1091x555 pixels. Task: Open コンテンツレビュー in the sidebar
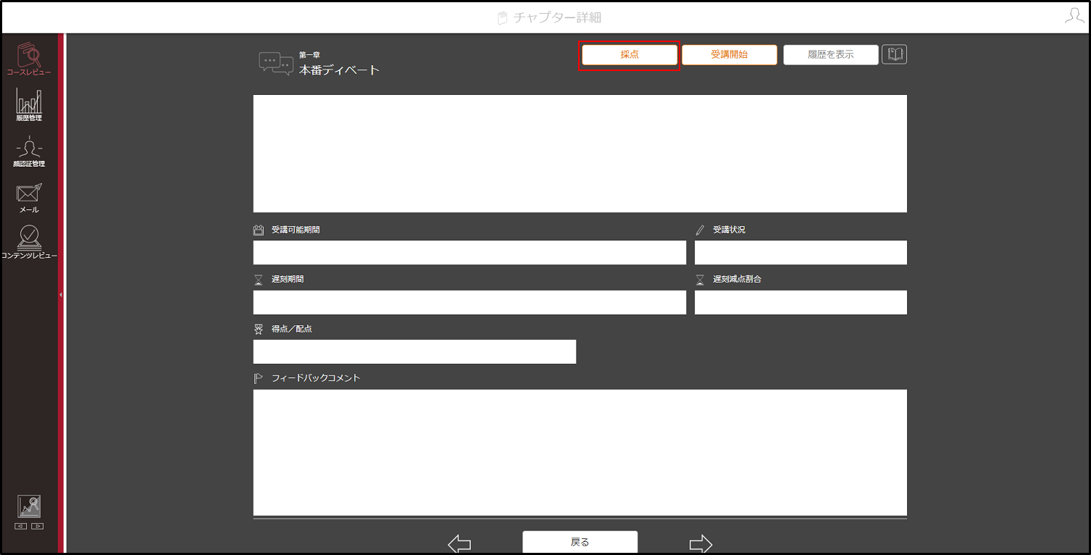coord(29,243)
